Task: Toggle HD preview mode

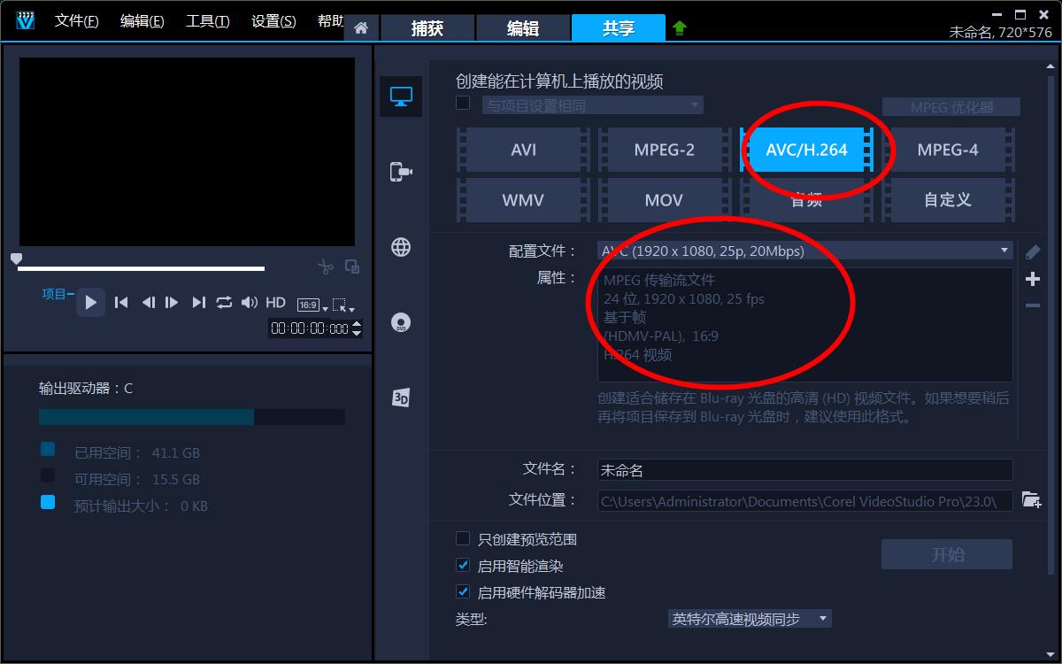Action: click(276, 303)
